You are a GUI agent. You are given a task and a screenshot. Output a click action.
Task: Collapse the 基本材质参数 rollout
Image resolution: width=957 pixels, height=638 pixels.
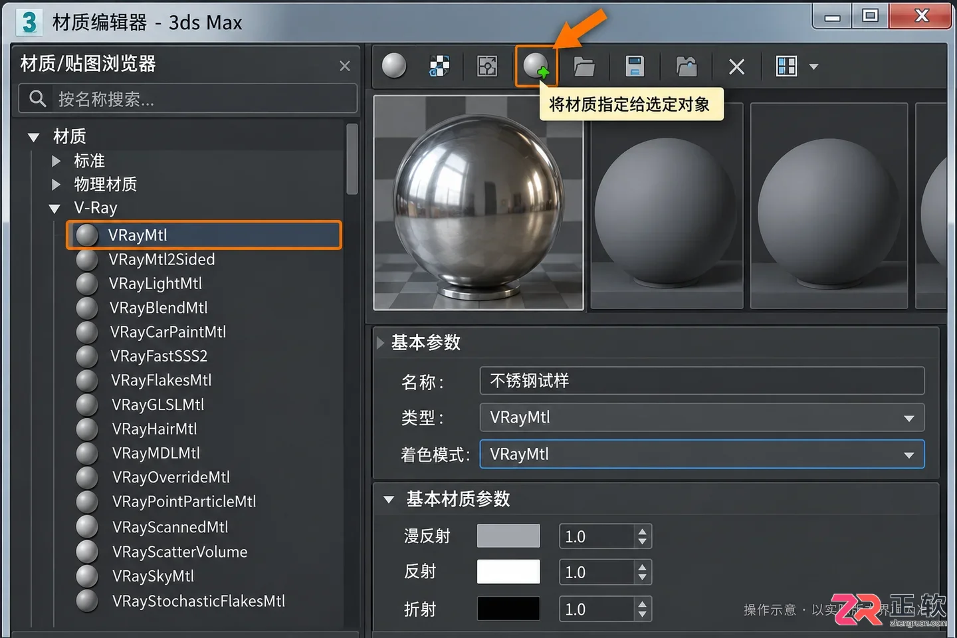[x=389, y=499]
